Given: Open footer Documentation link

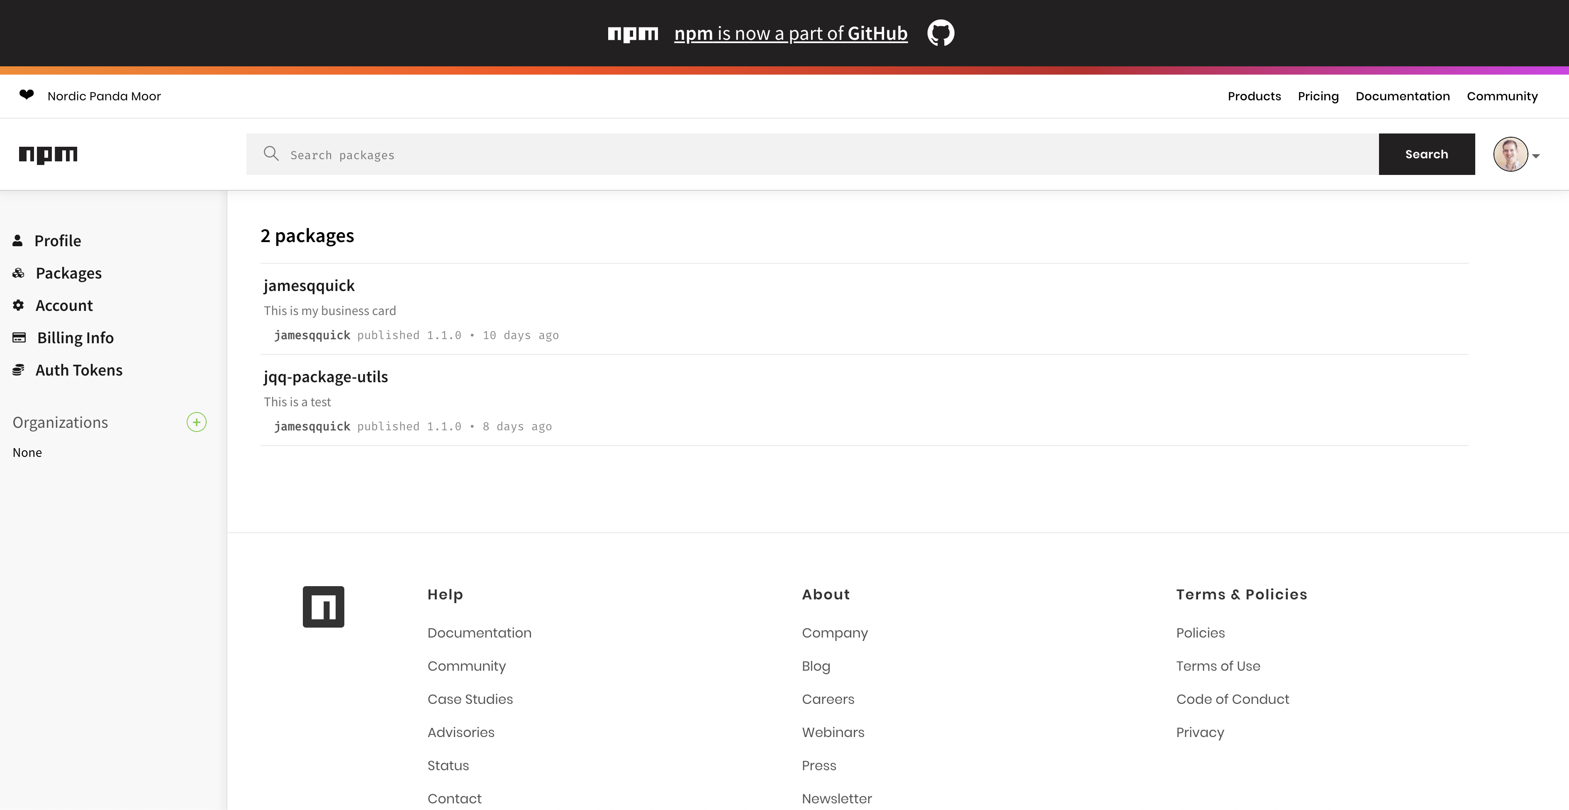Looking at the screenshot, I should (x=479, y=633).
